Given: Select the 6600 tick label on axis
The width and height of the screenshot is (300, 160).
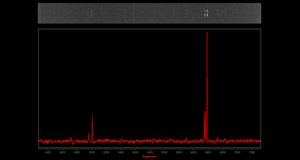Looking at the screenshot, I should pos(208,152).
